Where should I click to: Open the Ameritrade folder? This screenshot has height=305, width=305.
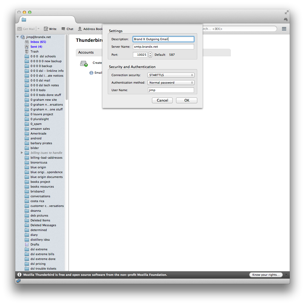coord(38,133)
